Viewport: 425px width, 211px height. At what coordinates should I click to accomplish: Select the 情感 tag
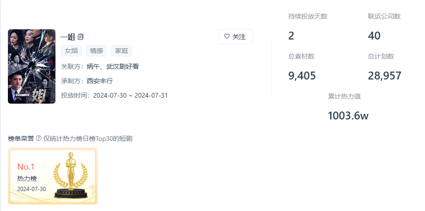coord(96,51)
